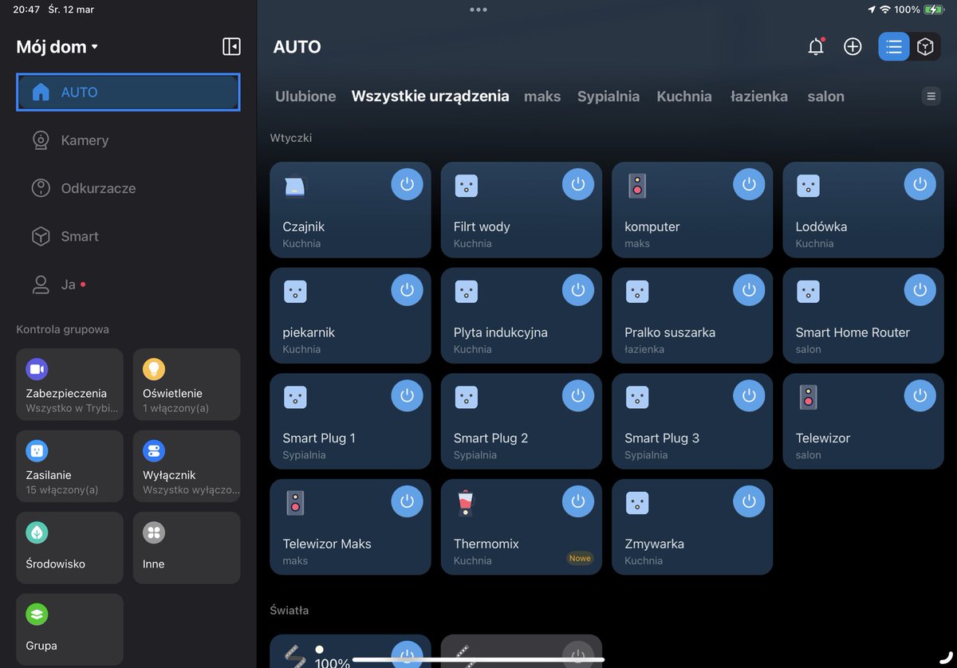The height and width of the screenshot is (668, 957).
Task: Open the Wszystkie urządzenia tab
Action: pyautogui.click(x=430, y=96)
